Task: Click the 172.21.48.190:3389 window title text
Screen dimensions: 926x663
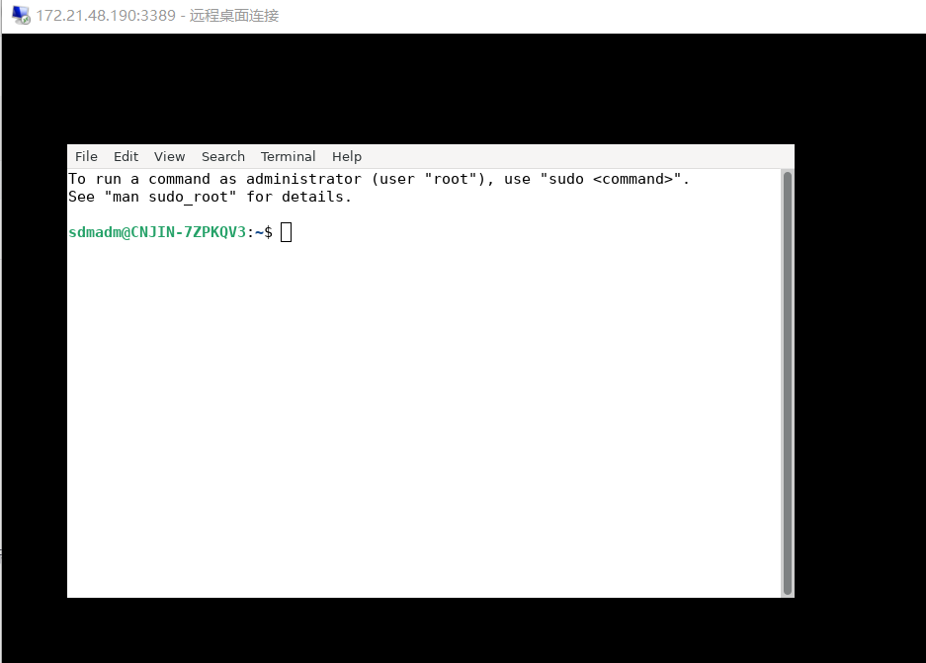Action: [x=157, y=16]
